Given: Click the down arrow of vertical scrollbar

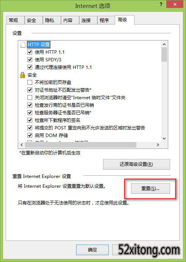Looking at the screenshot, I should click(x=164, y=138).
